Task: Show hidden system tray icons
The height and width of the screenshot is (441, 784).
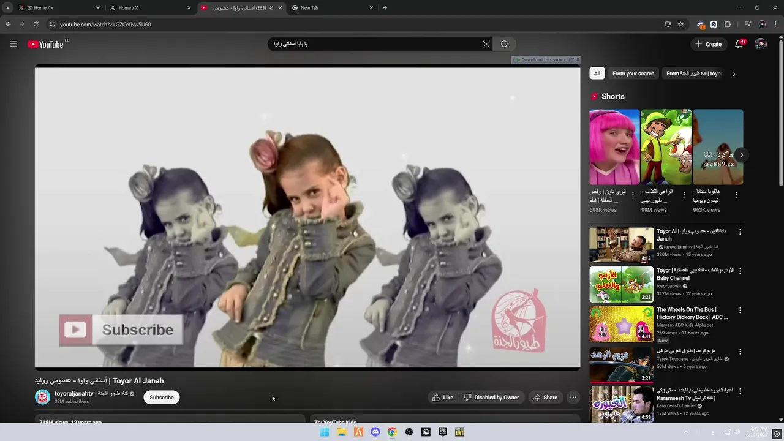Action: point(686,432)
